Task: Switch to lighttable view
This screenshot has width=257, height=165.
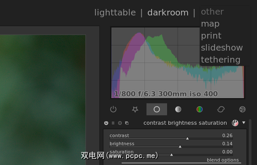Action: click(x=115, y=12)
